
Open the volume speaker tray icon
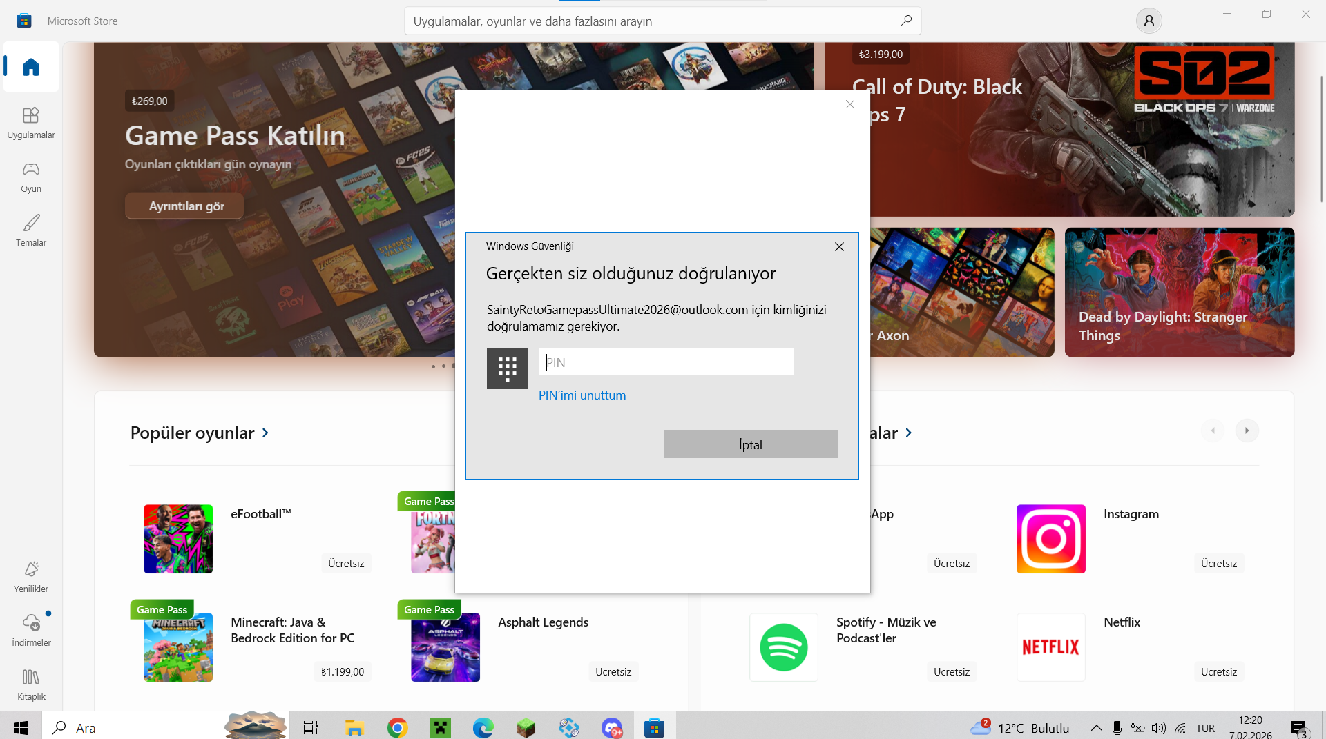tap(1158, 728)
